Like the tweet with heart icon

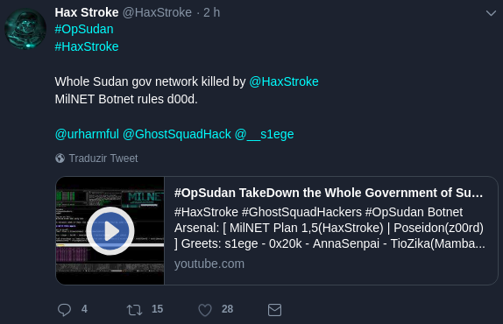(x=205, y=310)
